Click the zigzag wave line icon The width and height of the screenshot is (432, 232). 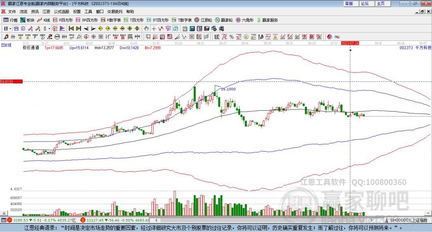tap(184, 37)
